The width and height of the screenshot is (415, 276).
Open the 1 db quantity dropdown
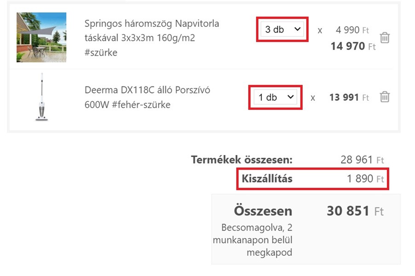tap(275, 97)
